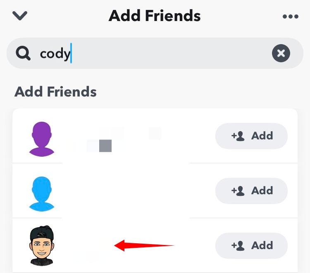Click the magnifying glass search icon

[x=23, y=53]
